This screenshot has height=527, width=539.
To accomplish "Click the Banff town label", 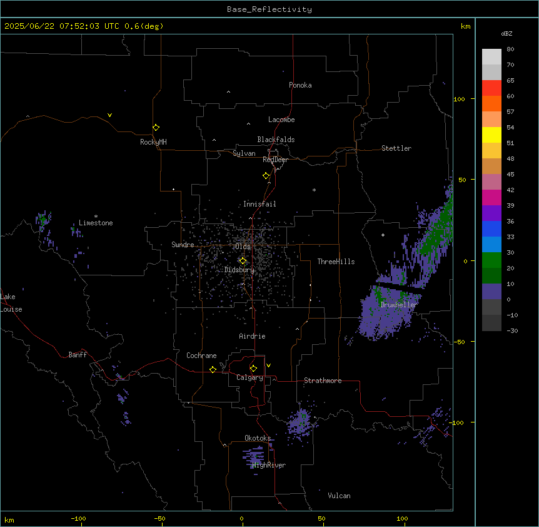I will pos(78,355).
